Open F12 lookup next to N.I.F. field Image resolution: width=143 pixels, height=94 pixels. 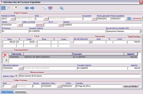61,25
